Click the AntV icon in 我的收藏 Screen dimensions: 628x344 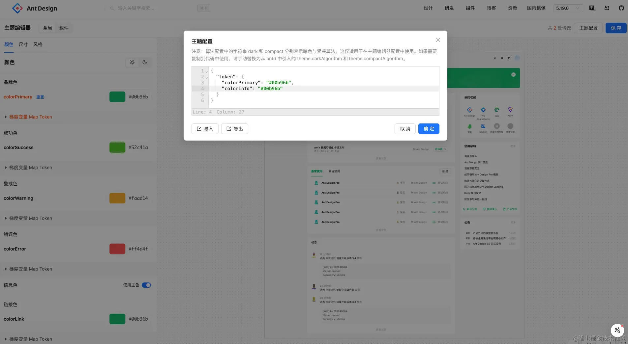(510, 110)
